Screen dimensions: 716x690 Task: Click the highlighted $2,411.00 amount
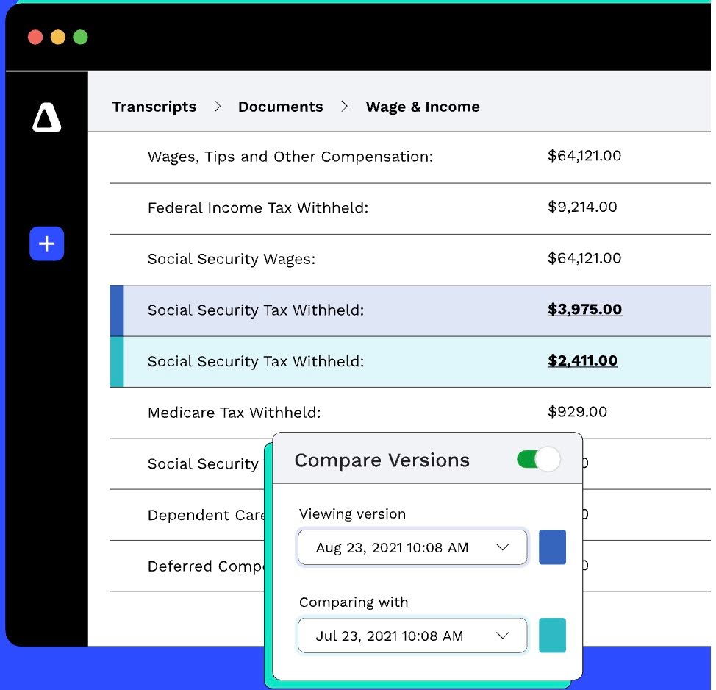click(x=582, y=360)
